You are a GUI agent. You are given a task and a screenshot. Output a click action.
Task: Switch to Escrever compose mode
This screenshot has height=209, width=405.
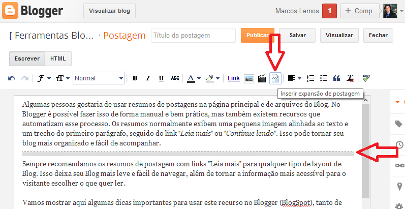tap(27, 58)
